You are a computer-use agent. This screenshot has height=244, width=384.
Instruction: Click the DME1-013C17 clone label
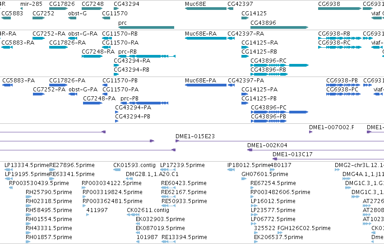pyautogui.click(x=293, y=154)
